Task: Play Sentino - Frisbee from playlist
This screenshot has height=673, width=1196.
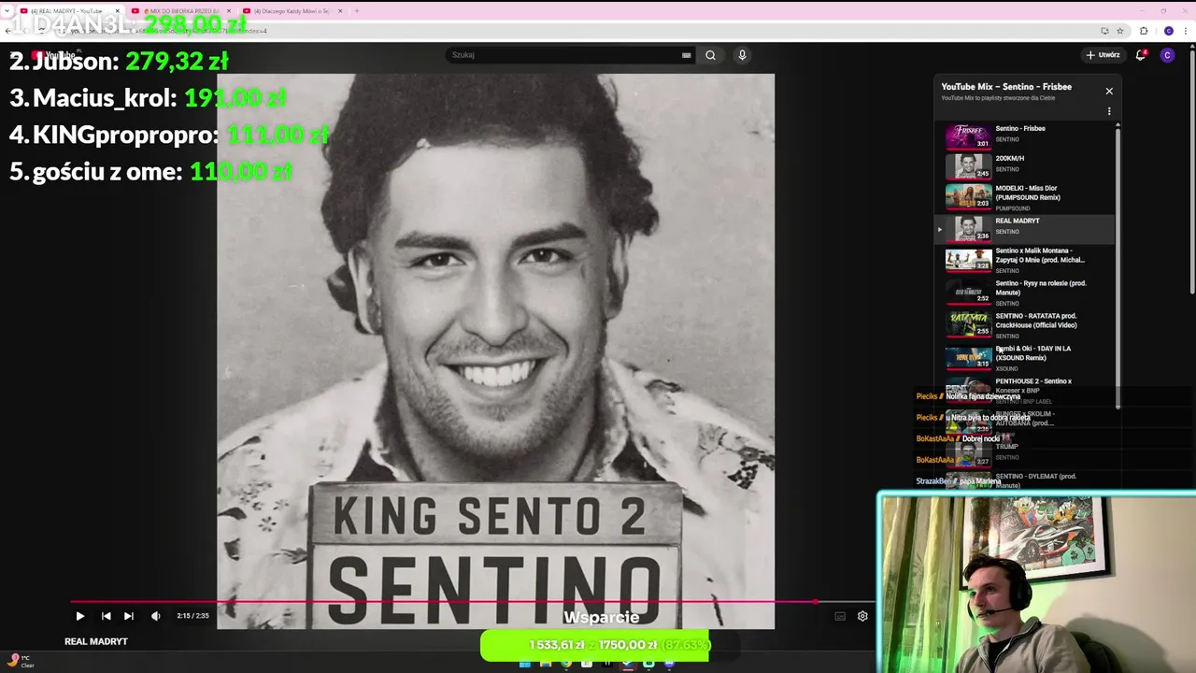Action: click(x=1025, y=136)
